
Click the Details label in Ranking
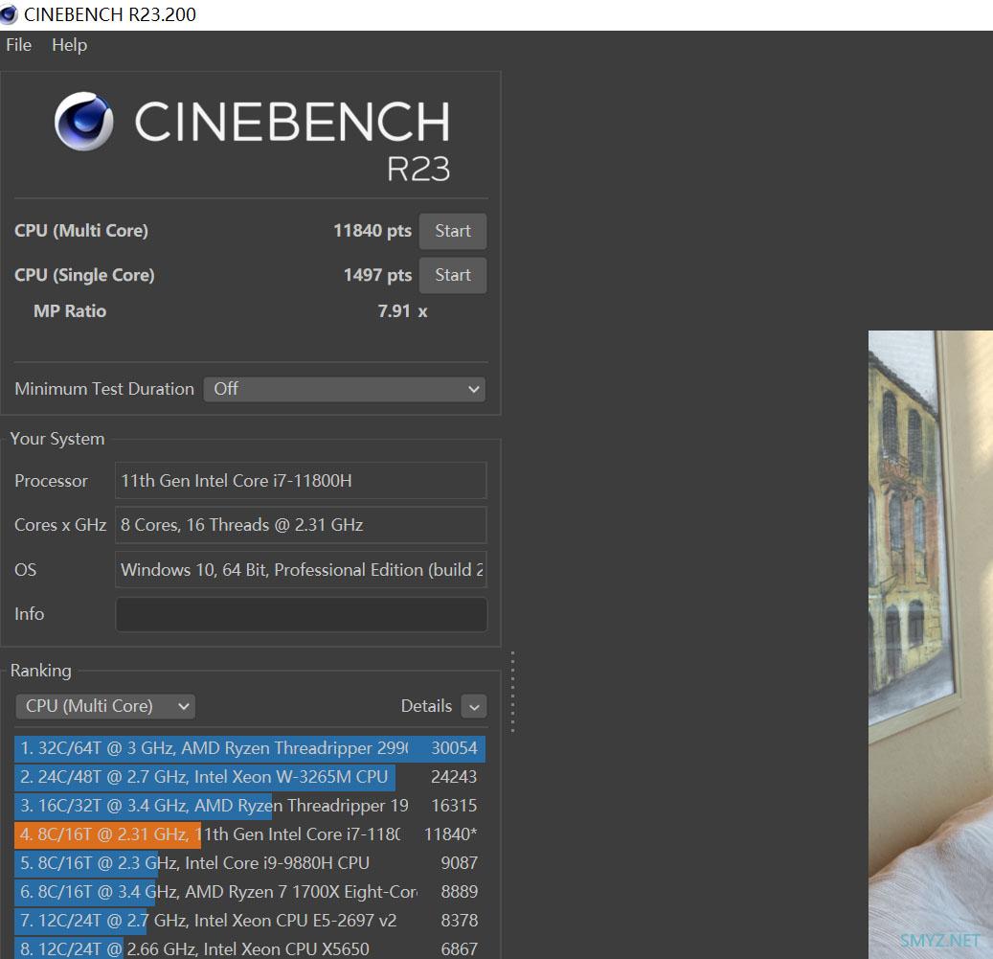pyautogui.click(x=426, y=706)
